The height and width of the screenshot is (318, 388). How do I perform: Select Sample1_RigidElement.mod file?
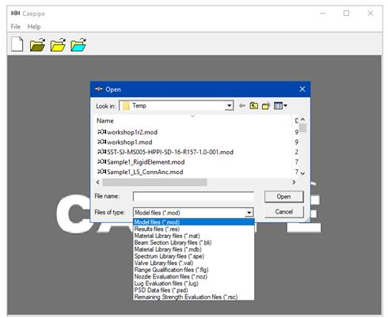[x=141, y=162]
